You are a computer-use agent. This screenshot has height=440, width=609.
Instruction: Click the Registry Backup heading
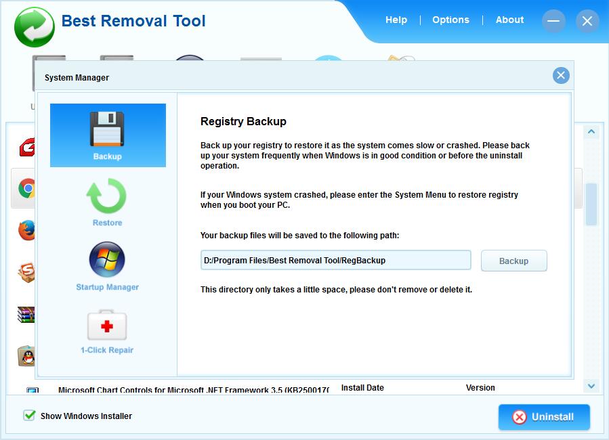[243, 121]
